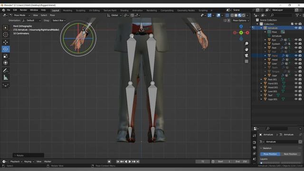The width and height of the screenshot is (304, 171).
Task: Open Tool properties tab icon
Action: point(255,135)
